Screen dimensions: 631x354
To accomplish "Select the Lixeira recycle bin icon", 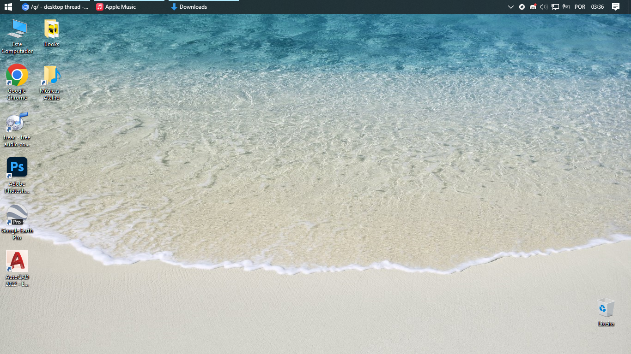I will [606, 312].
